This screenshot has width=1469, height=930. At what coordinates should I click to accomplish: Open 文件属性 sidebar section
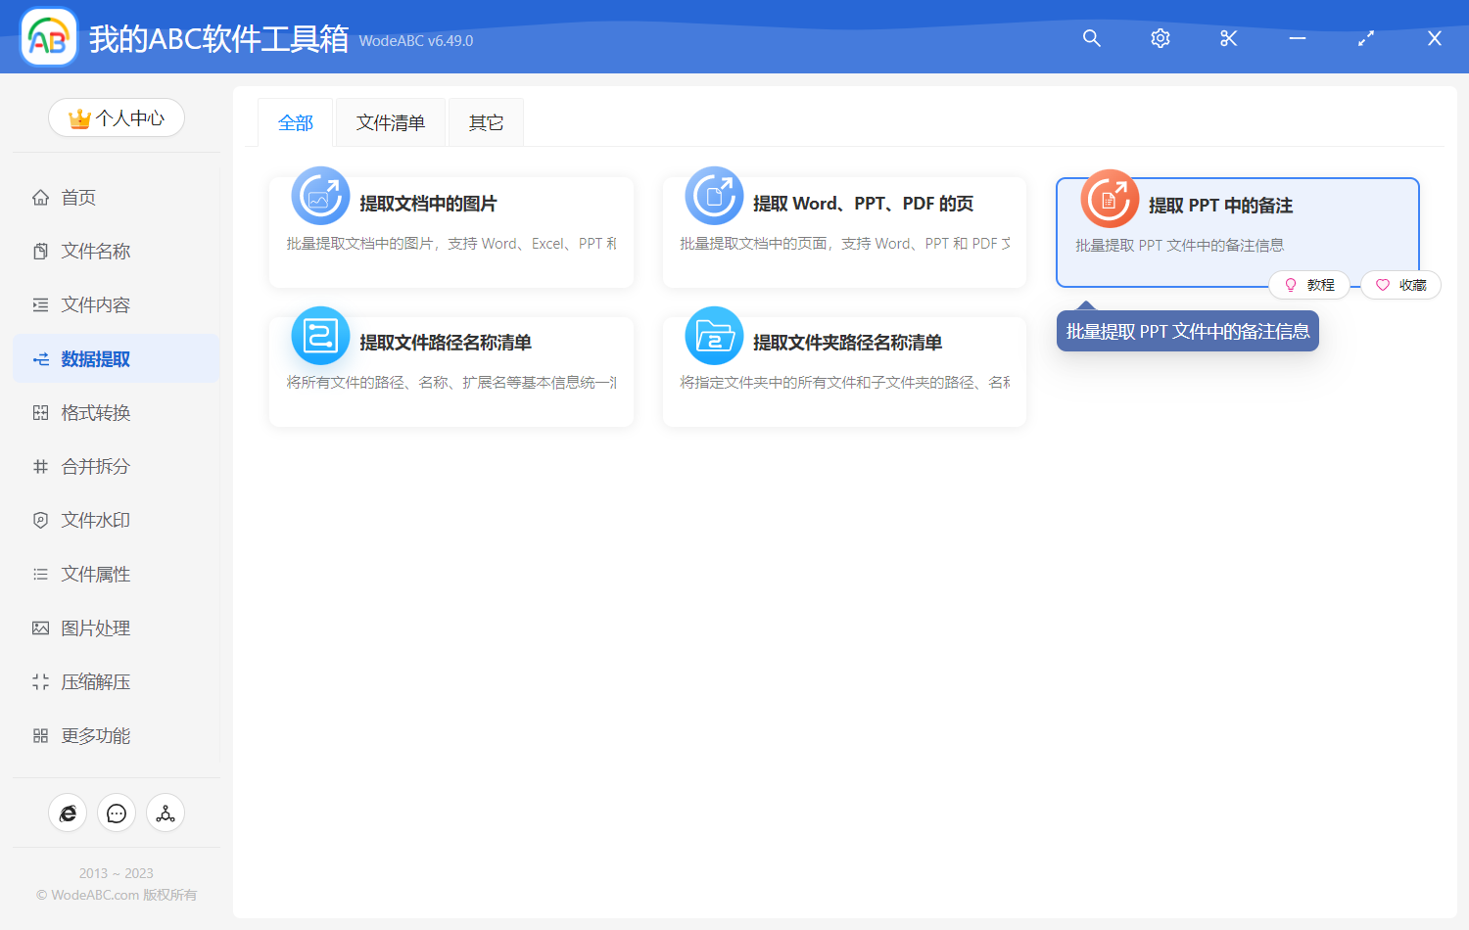click(116, 575)
